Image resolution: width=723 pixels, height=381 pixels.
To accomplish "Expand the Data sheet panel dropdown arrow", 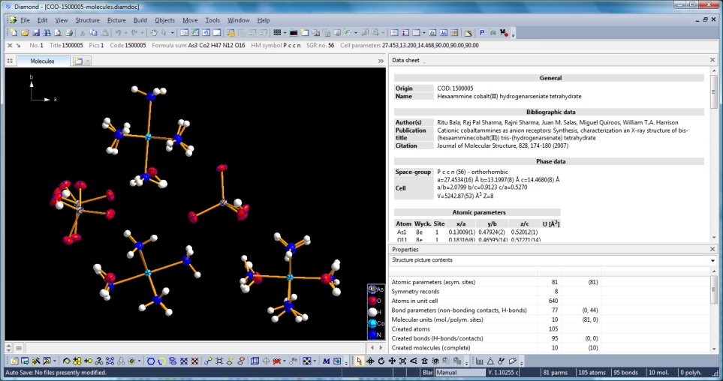I will 423,61.
